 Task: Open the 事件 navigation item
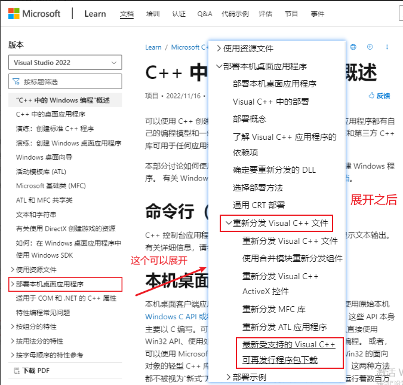pyautogui.click(x=318, y=14)
